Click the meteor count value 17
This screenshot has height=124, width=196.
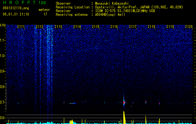point(45,14)
